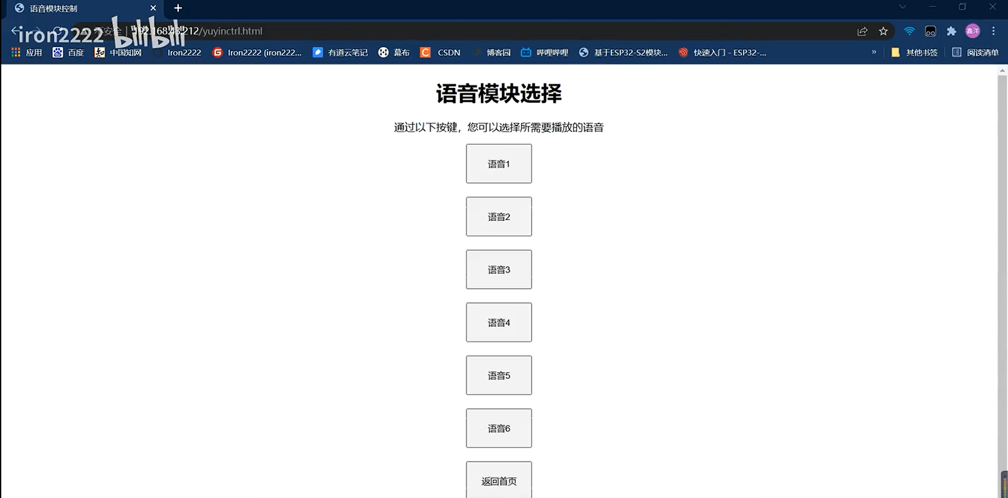
Task: Open the Chrome three-dot menu
Action: tap(994, 31)
